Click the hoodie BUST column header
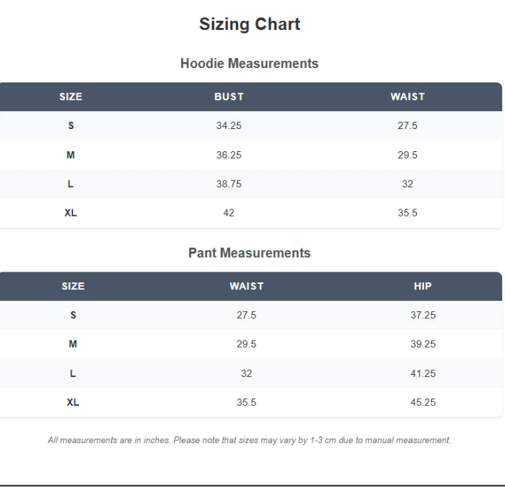Viewport: 505px width, 491px height. (229, 97)
